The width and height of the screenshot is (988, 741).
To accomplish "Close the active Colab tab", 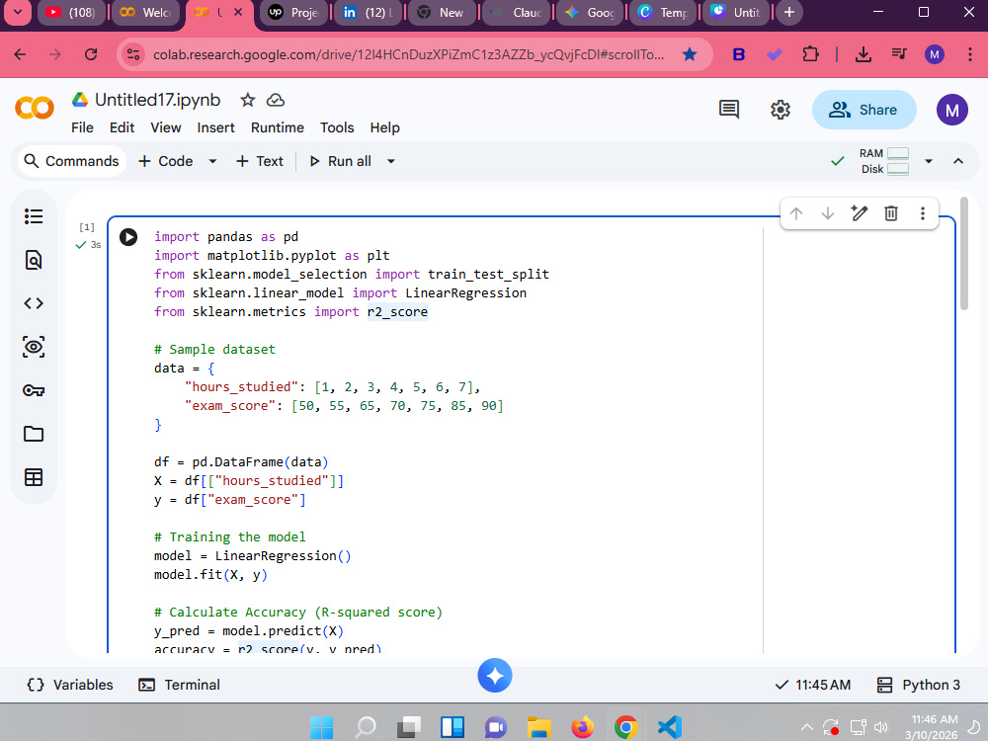I will point(238,12).
